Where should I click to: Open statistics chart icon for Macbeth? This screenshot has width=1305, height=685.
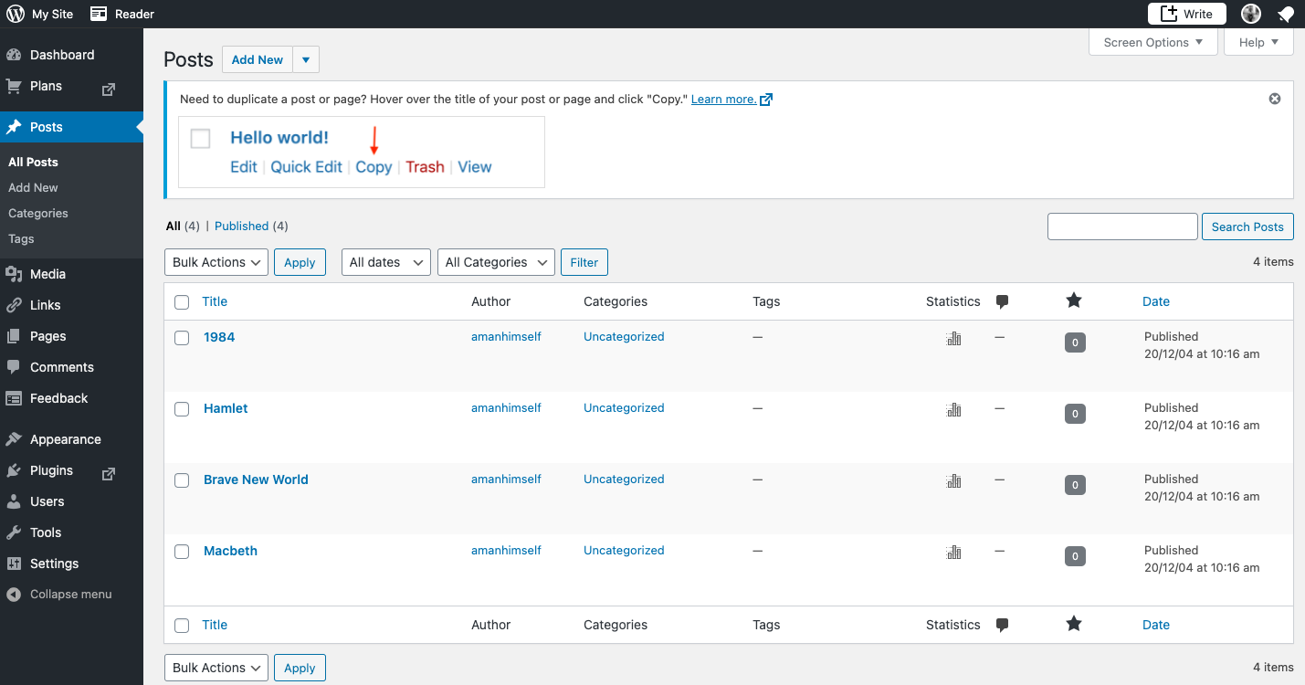[954, 553]
